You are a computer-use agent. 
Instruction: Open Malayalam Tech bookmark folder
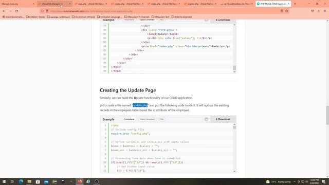click(x=160, y=17)
